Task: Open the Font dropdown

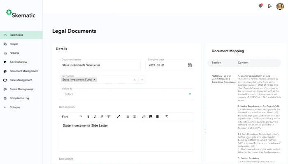Action: (x=72, y=116)
